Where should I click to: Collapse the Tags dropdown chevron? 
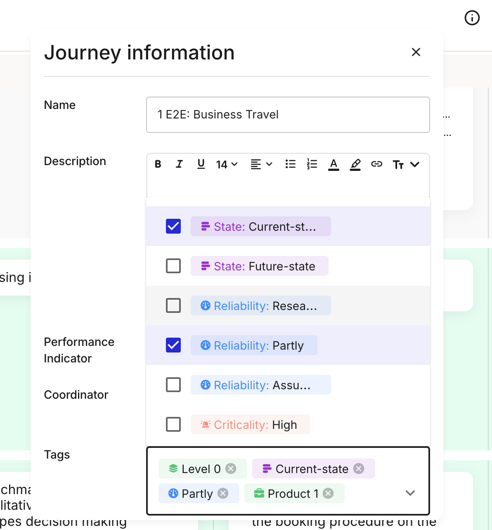pyautogui.click(x=410, y=493)
